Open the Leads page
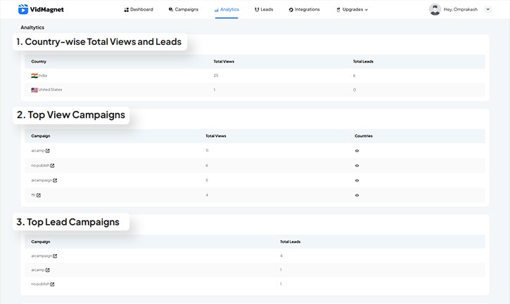The image size is (510, 304). pos(264,10)
